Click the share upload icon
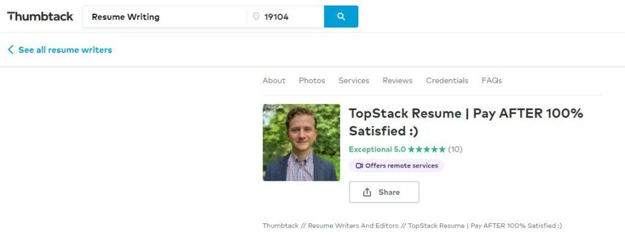 pos(367,192)
